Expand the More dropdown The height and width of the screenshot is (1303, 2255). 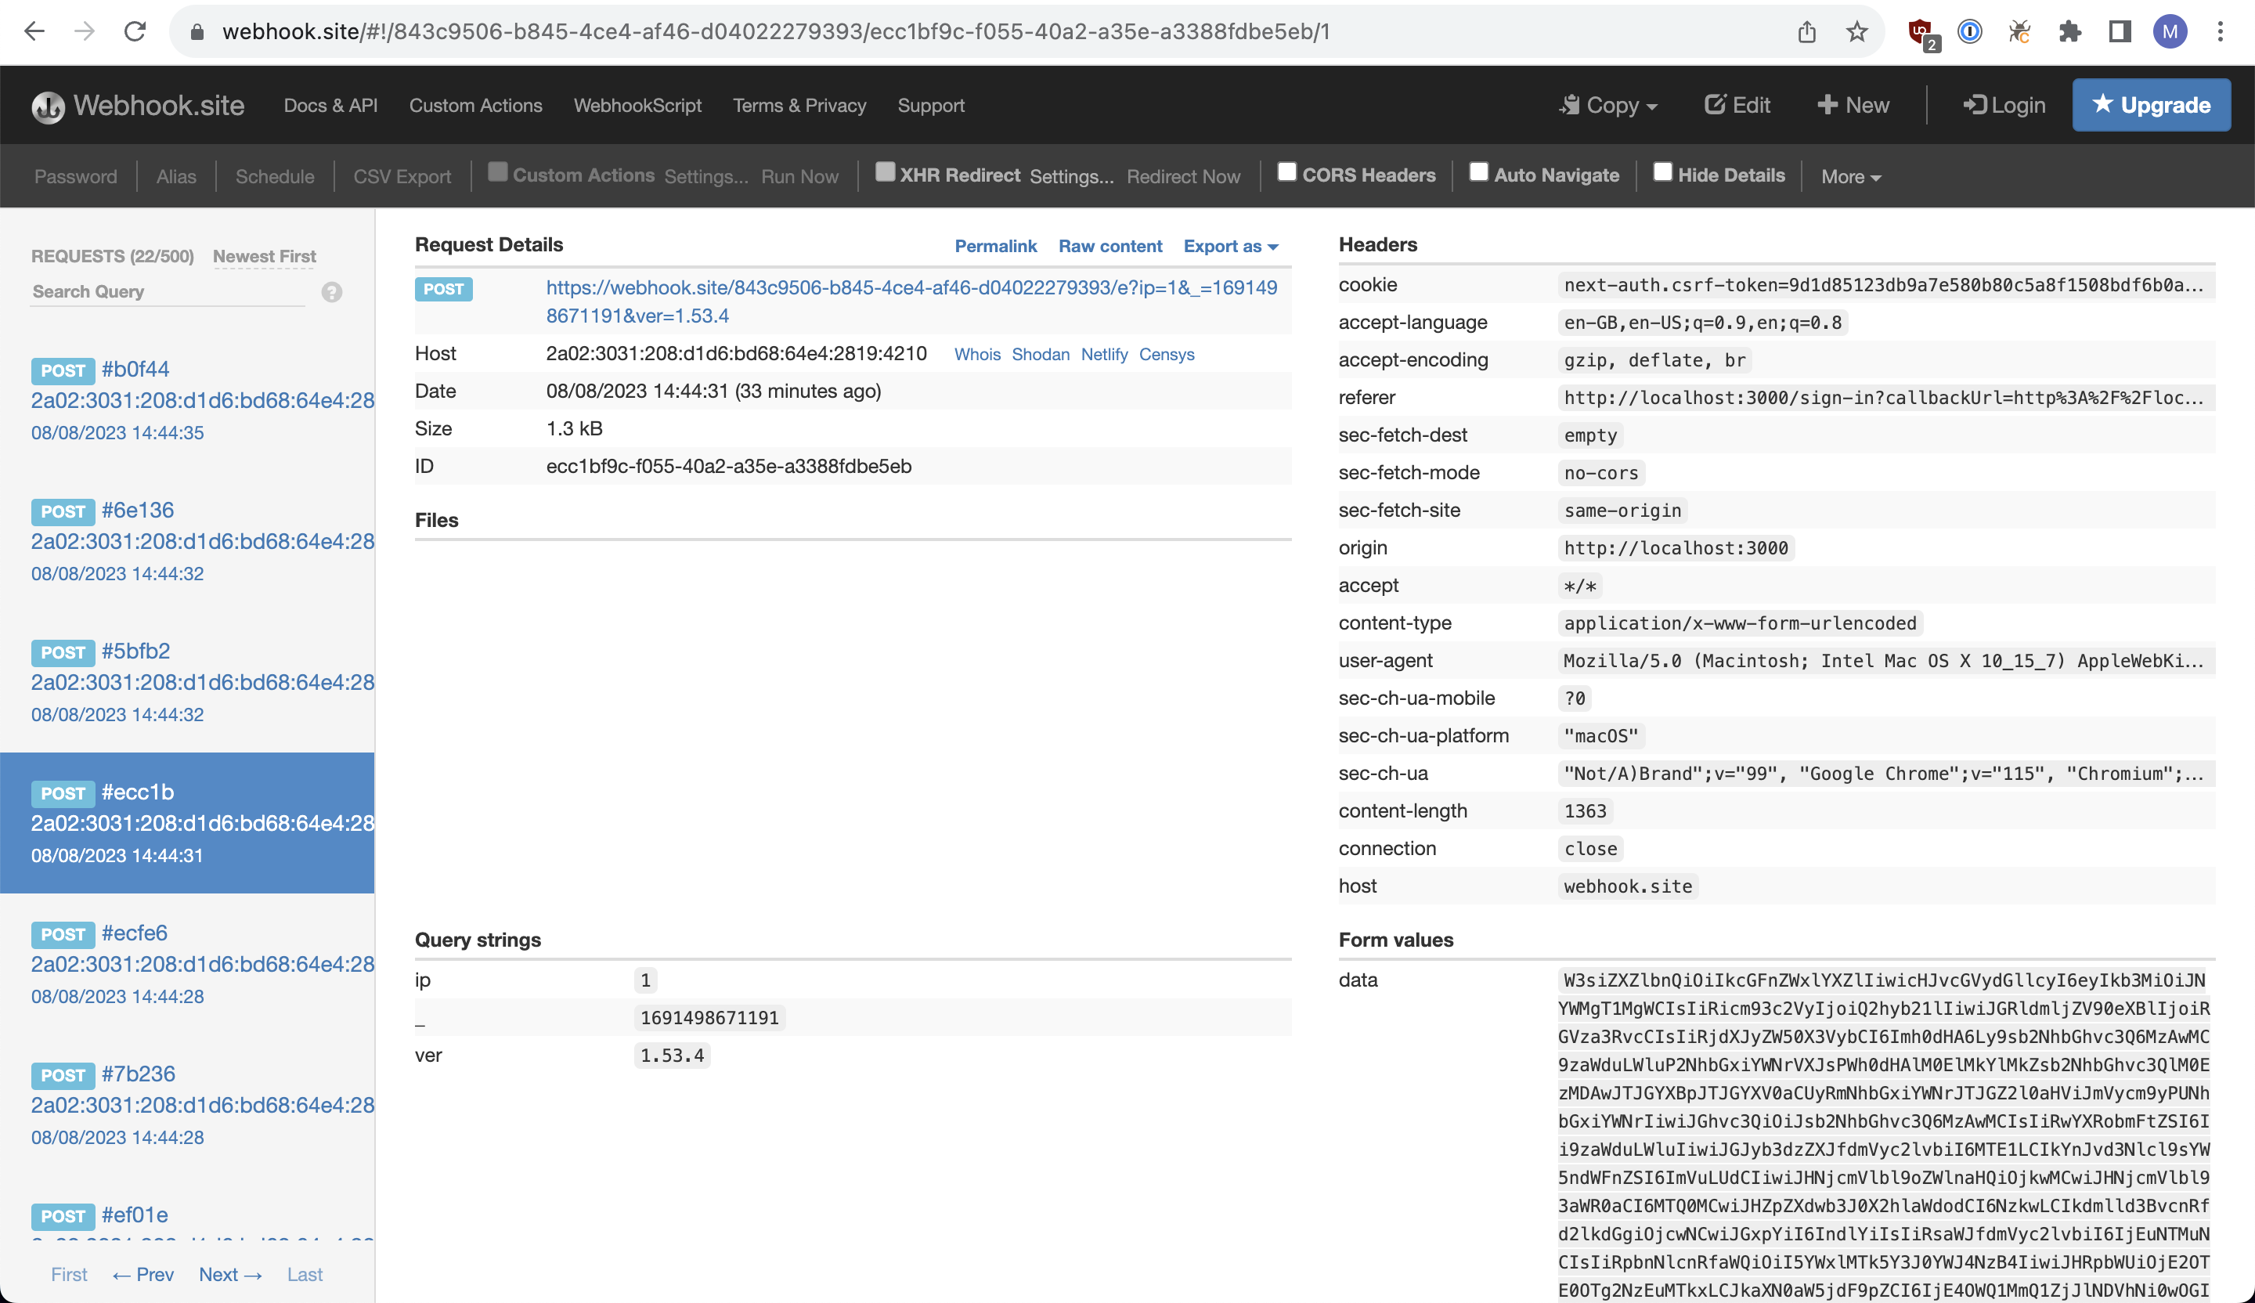click(1849, 176)
